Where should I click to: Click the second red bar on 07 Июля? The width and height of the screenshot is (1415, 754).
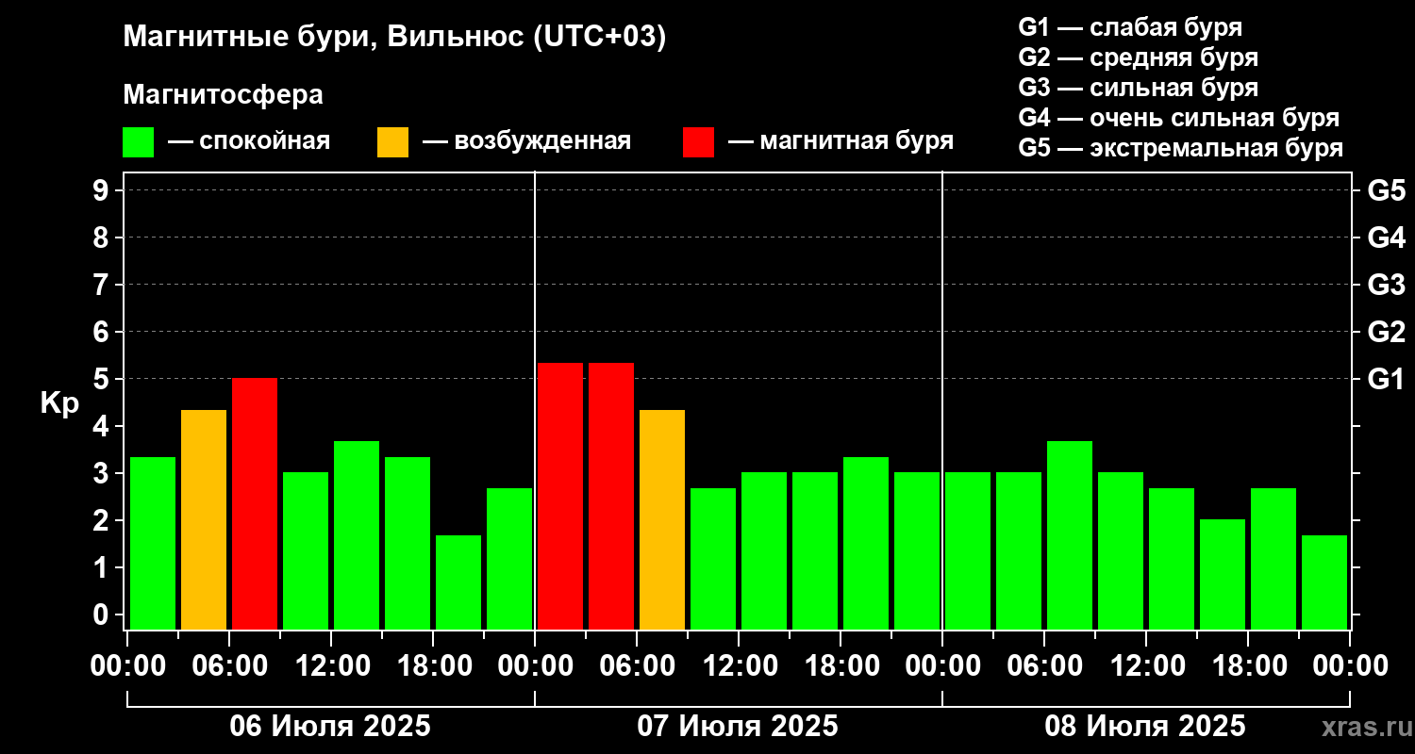[611, 496]
